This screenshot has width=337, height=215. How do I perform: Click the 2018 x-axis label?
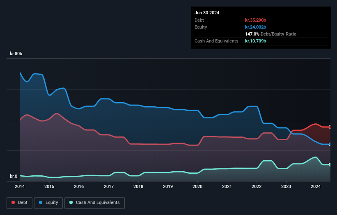click(x=138, y=186)
